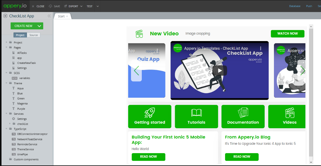Open CheckList App video options menu
Screen dimensions: 321x166
tap(261, 49)
